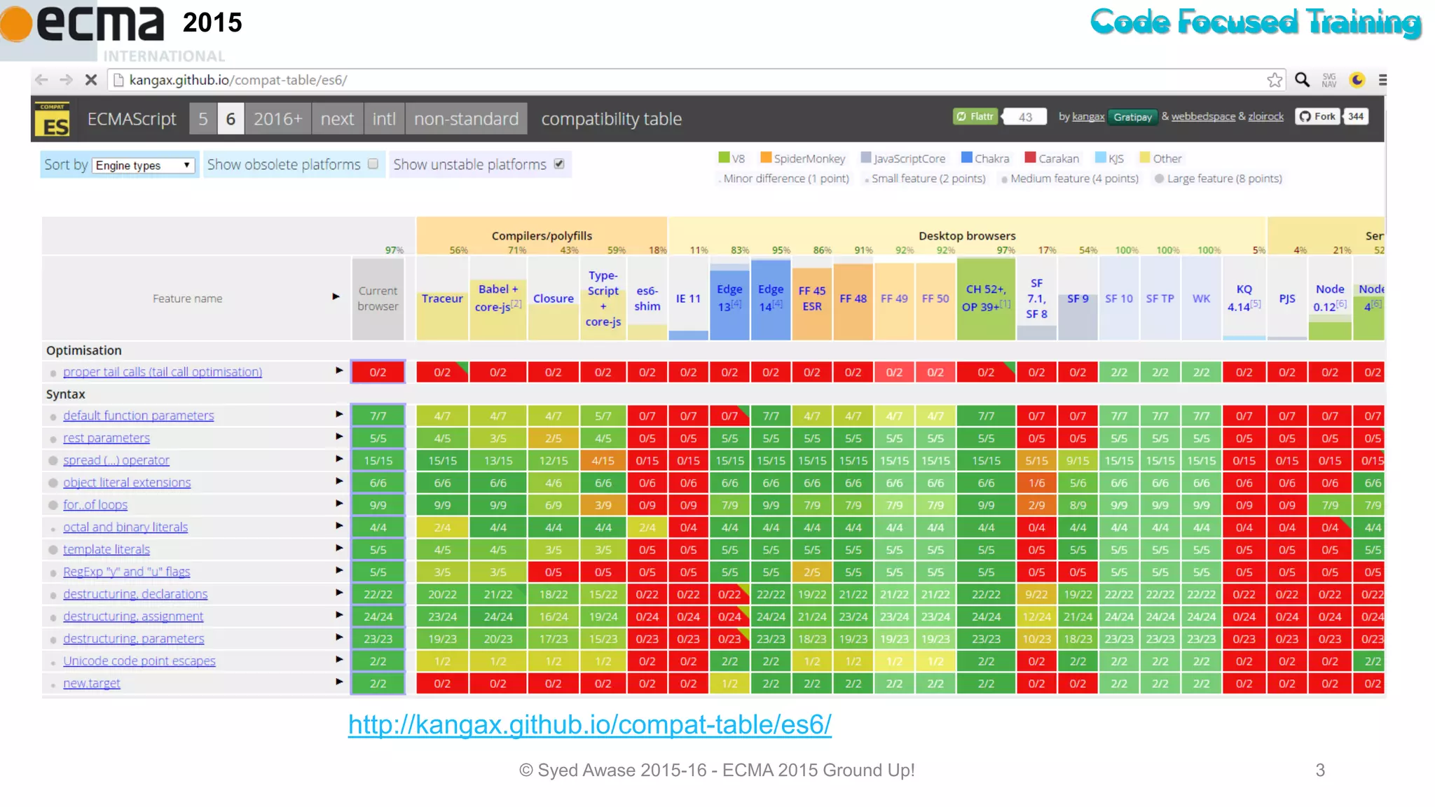This screenshot has width=1435, height=807.
Task: Expand object literal extensions row arrow
Action: 339,481
